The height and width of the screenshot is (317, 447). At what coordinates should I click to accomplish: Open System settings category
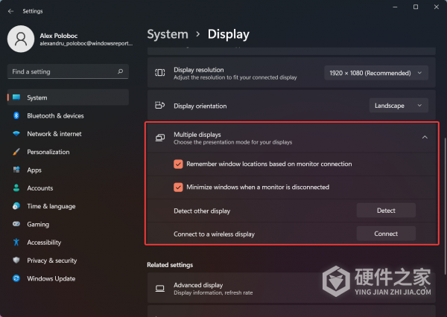click(x=68, y=97)
